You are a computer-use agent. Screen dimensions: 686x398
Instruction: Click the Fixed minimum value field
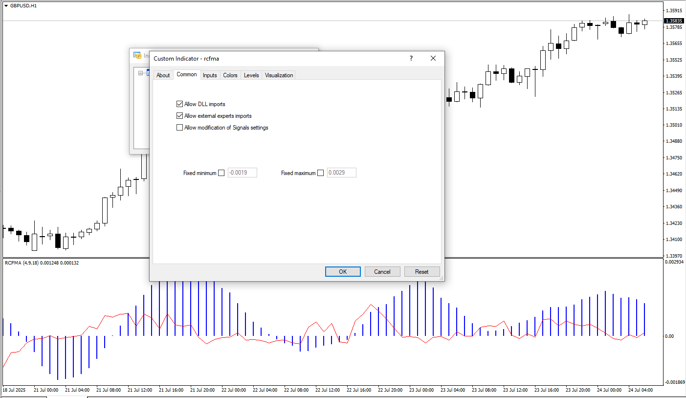click(242, 173)
